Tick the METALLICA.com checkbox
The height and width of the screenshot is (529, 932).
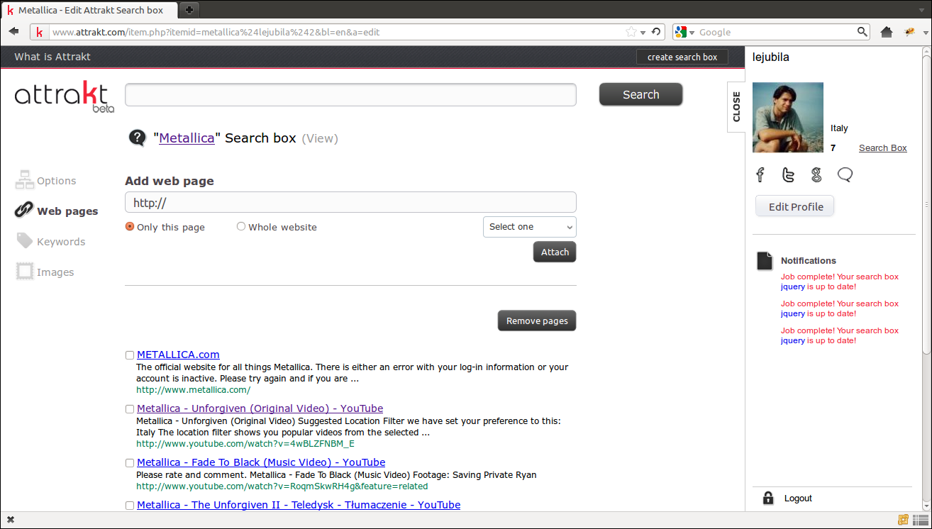pos(130,355)
